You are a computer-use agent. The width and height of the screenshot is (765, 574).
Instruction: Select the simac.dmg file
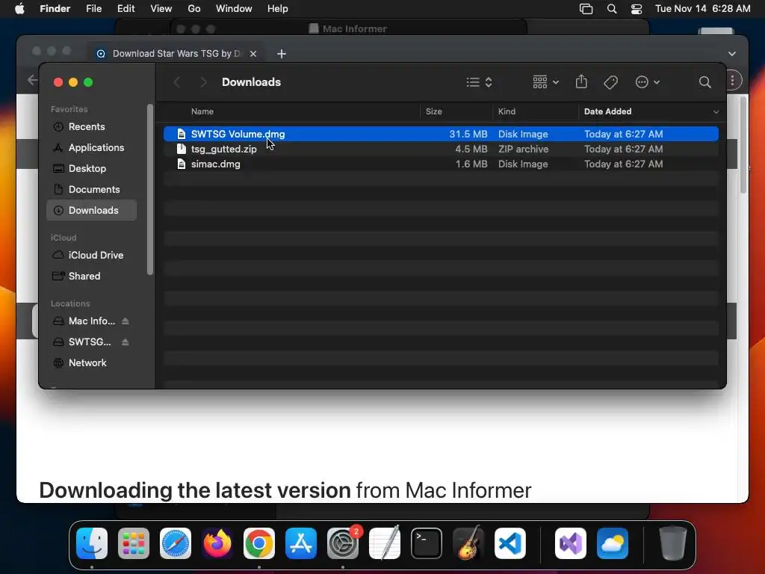pos(441,164)
